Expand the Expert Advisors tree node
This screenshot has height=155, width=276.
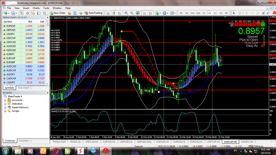point(5,107)
